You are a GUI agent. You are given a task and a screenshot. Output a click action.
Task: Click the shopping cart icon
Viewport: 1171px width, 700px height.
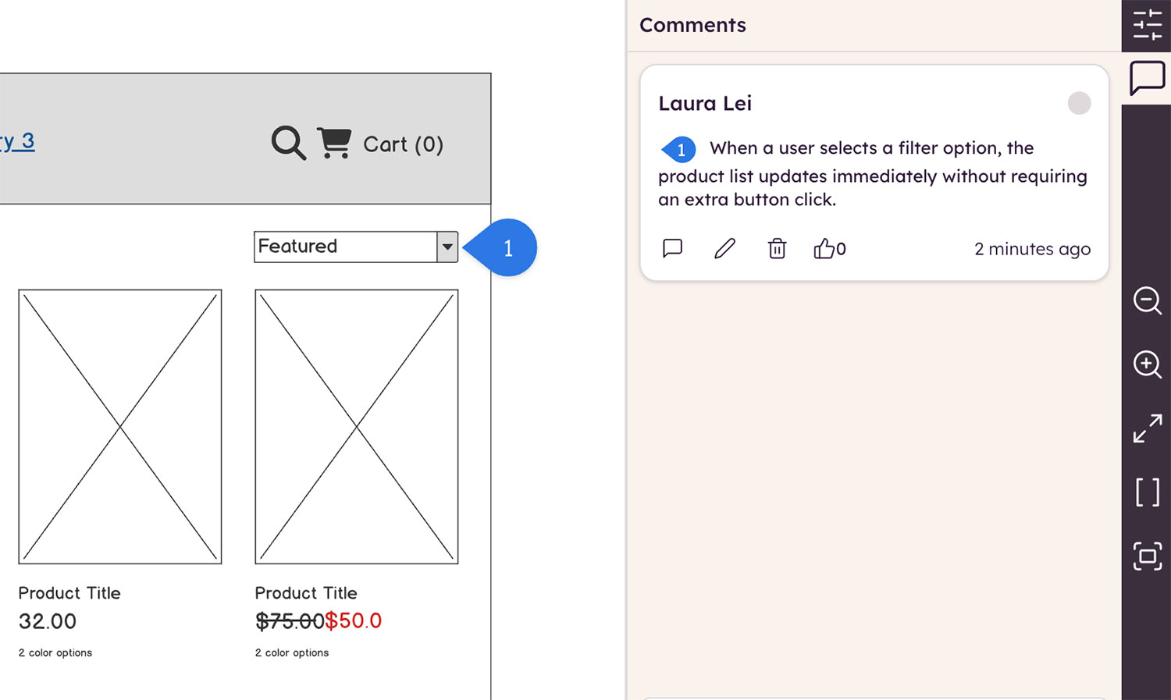click(334, 143)
